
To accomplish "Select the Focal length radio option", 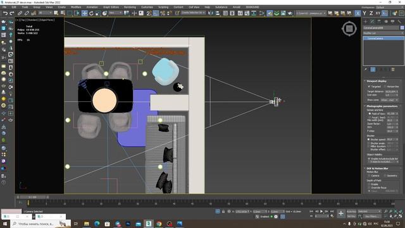I will point(370,117).
